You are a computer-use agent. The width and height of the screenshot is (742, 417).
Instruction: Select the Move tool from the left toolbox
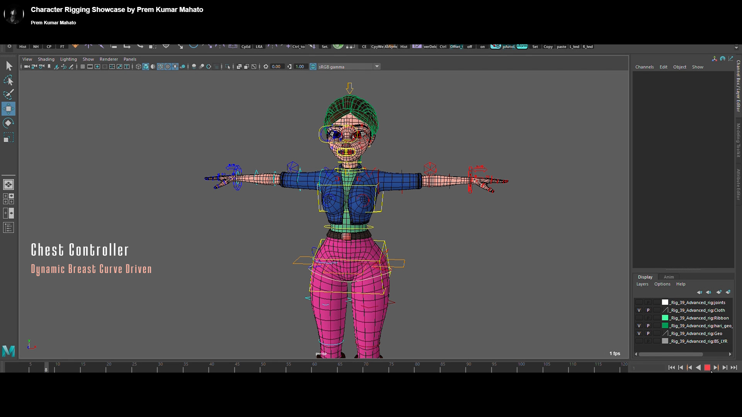[9, 108]
